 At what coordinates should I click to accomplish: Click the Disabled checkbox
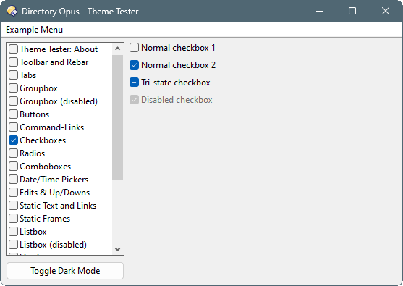point(134,100)
